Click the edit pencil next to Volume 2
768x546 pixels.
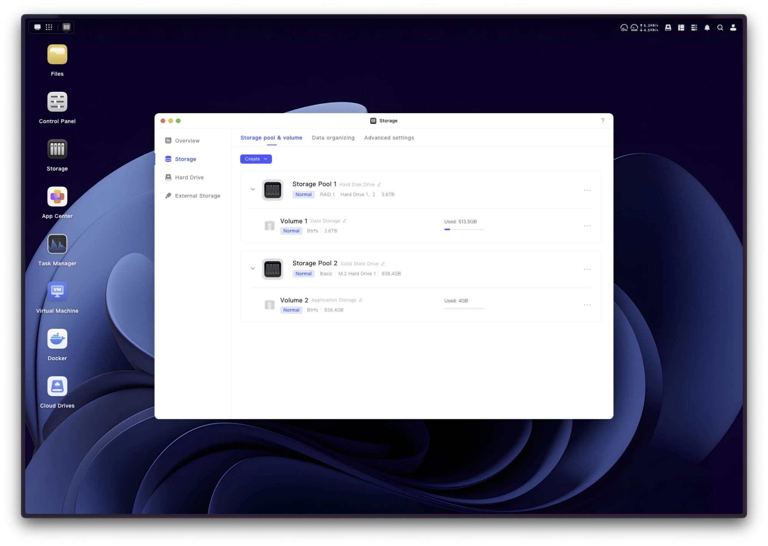point(361,300)
